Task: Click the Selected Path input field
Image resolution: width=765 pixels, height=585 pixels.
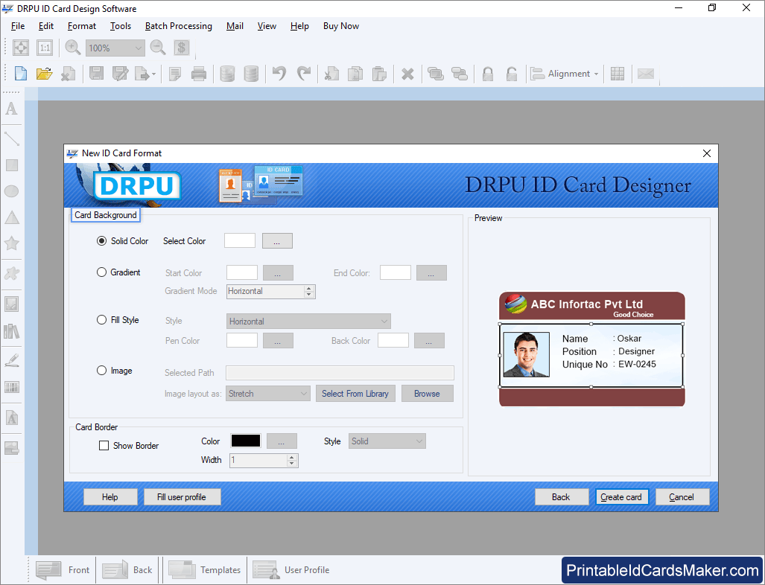Action: pyautogui.click(x=340, y=373)
